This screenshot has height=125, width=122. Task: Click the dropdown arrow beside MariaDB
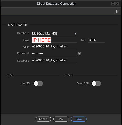point(75,34)
